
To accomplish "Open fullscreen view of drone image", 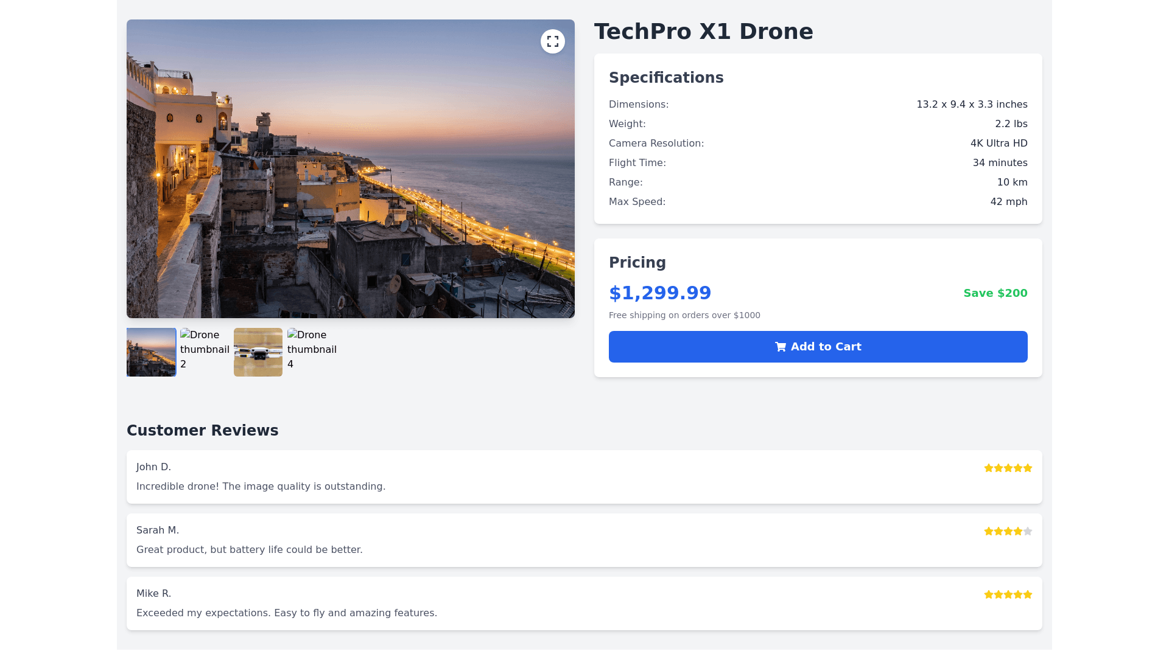I will [x=552, y=41].
